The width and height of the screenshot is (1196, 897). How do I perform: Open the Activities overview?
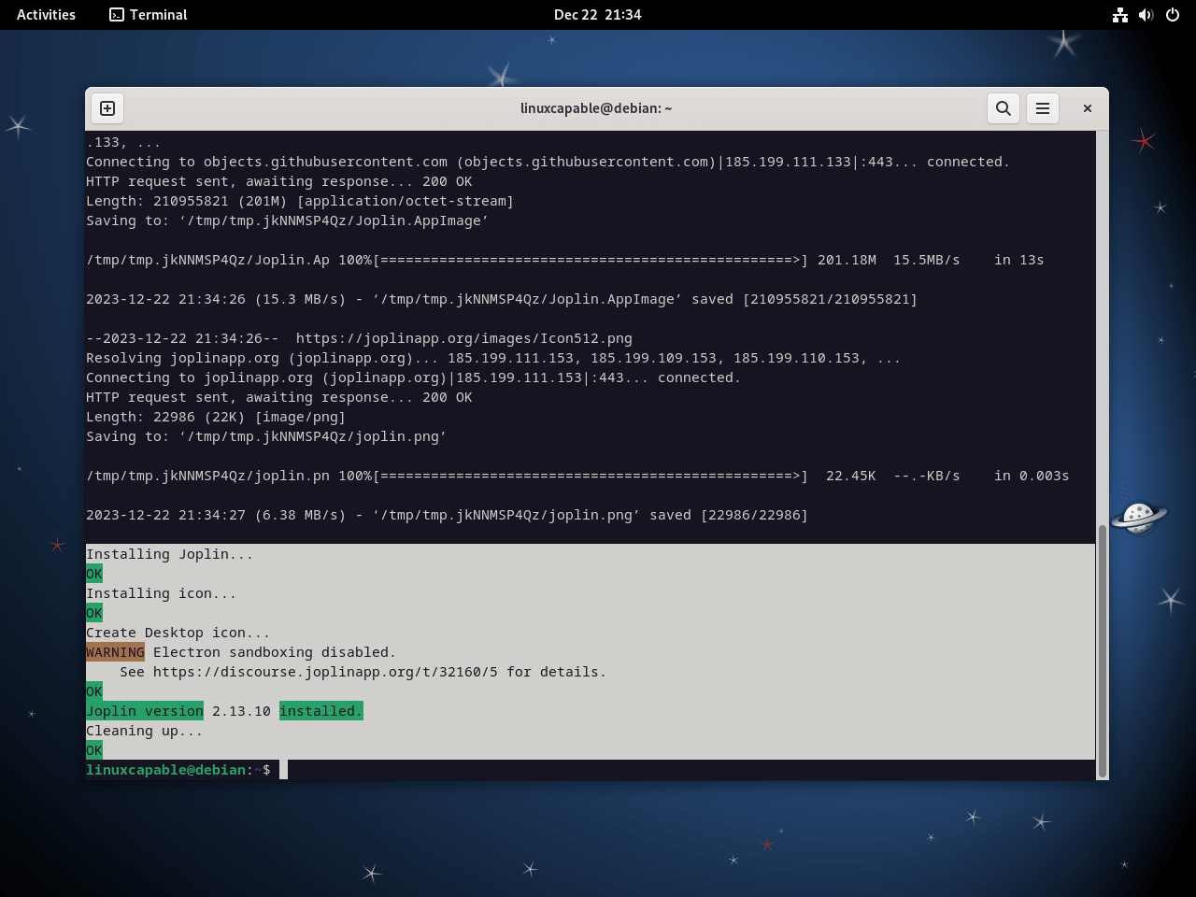click(45, 14)
